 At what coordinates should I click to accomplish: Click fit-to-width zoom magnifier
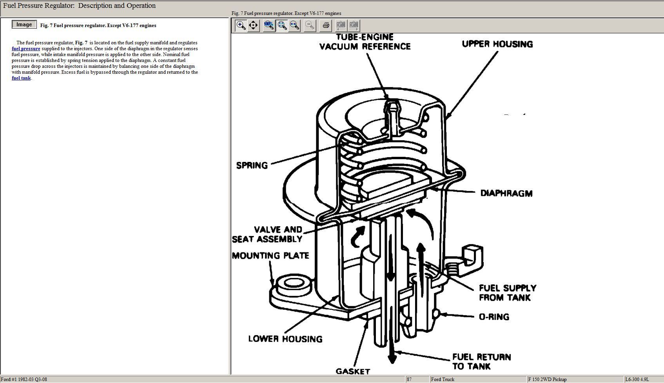pyautogui.click(x=294, y=25)
